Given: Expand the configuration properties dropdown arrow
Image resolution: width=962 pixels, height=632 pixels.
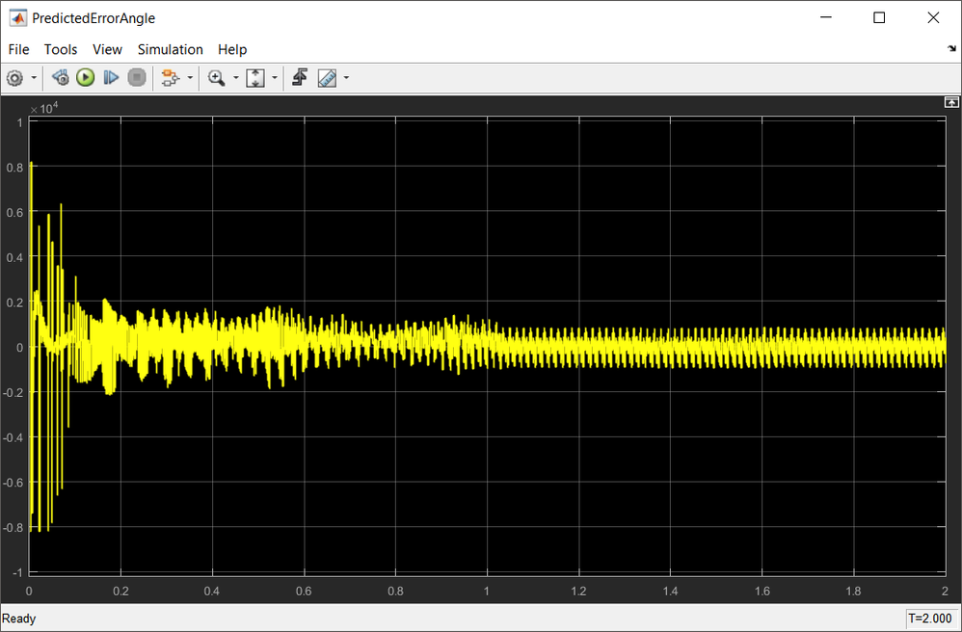Looking at the screenshot, I should [x=34, y=78].
